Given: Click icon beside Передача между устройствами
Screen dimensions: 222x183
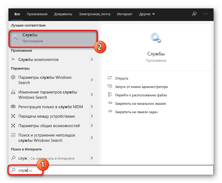Looking at the screenshot, I should tap(13, 116).
